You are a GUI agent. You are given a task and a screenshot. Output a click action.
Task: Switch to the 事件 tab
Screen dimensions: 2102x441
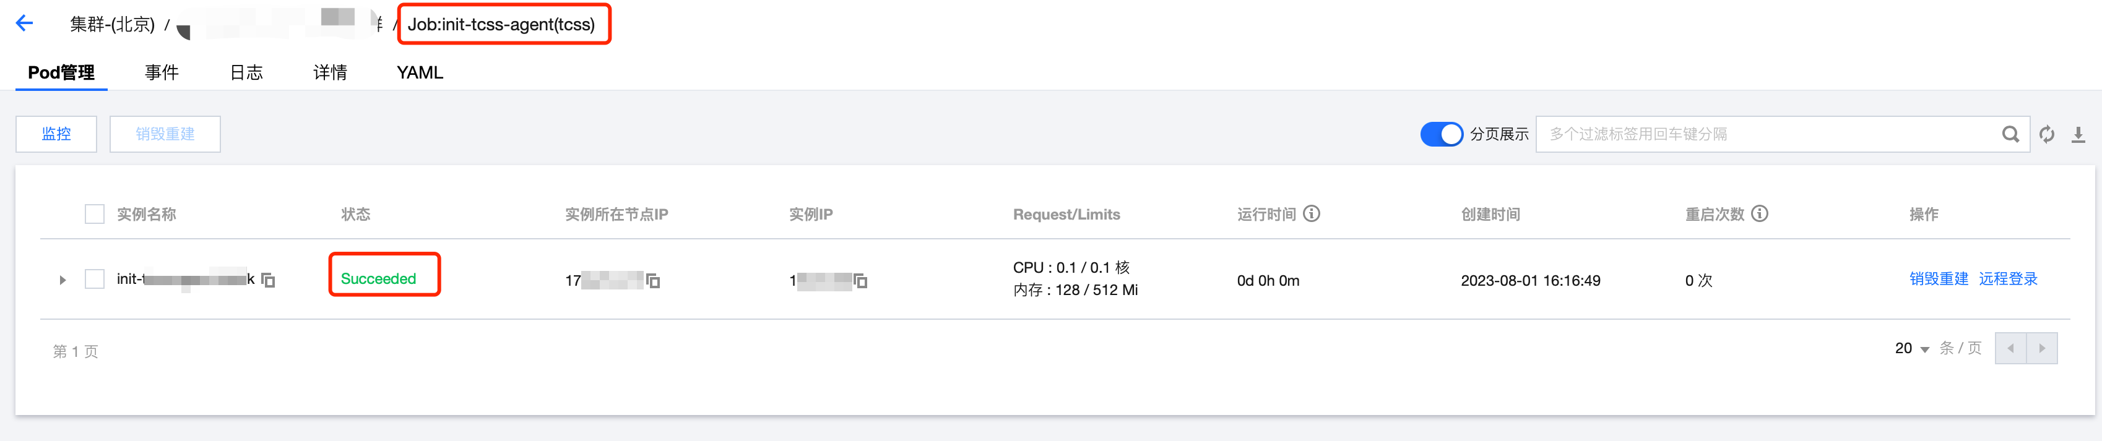pyautogui.click(x=162, y=72)
